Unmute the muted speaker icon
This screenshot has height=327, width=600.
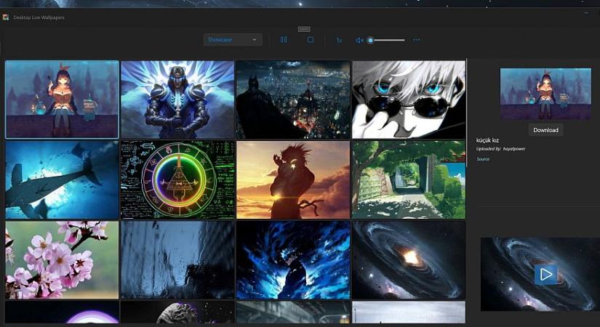(359, 40)
